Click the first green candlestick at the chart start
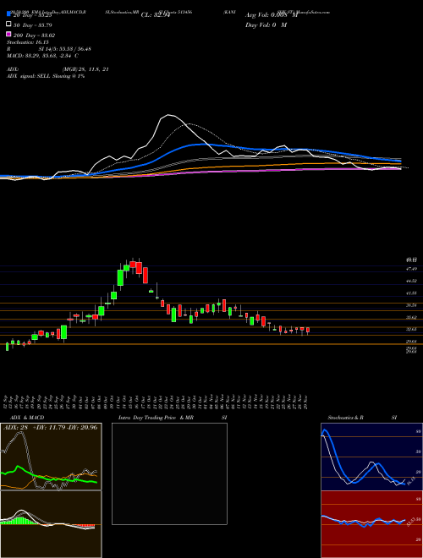 click(7, 347)
